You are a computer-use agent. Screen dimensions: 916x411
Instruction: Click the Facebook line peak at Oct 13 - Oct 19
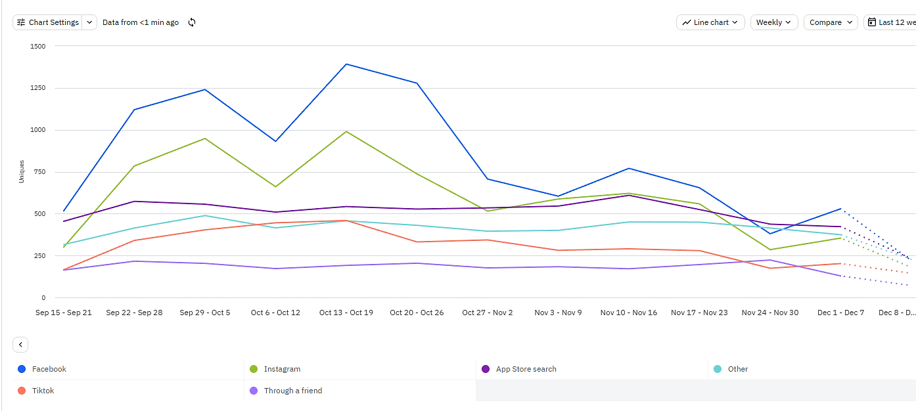[x=346, y=64]
